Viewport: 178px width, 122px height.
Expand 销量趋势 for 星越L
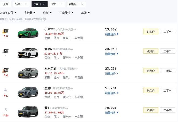pos(112,93)
